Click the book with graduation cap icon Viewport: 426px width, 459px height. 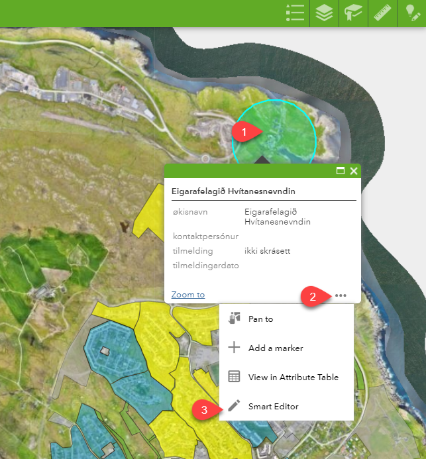(352, 13)
